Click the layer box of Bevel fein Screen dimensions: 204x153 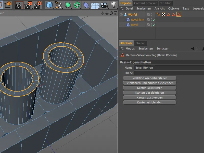[x=148, y=20]
